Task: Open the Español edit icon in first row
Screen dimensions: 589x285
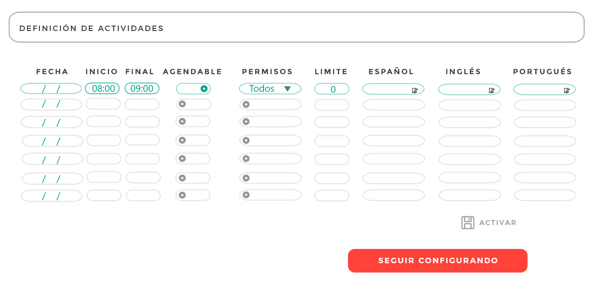Action: click(x=415, y=90)
